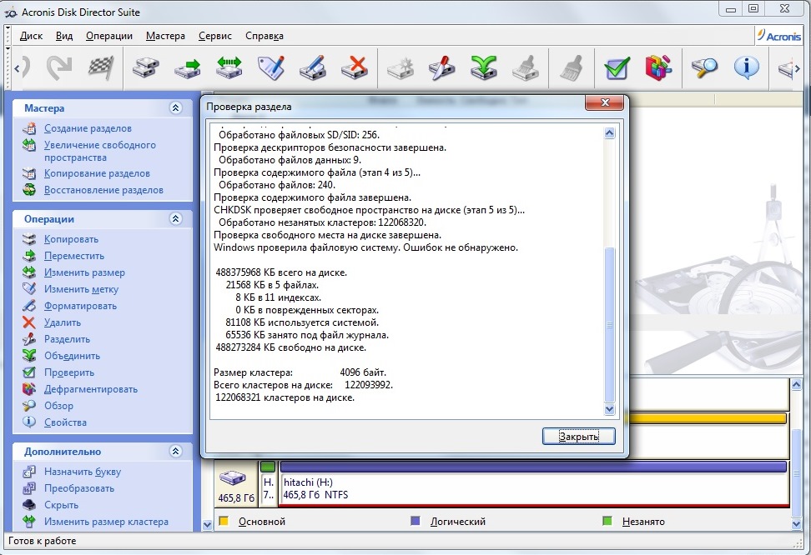Viewport: 811px width, 555px height.
Task: Collapse the Дополнительно panel
Action: (x=175, y=451)
